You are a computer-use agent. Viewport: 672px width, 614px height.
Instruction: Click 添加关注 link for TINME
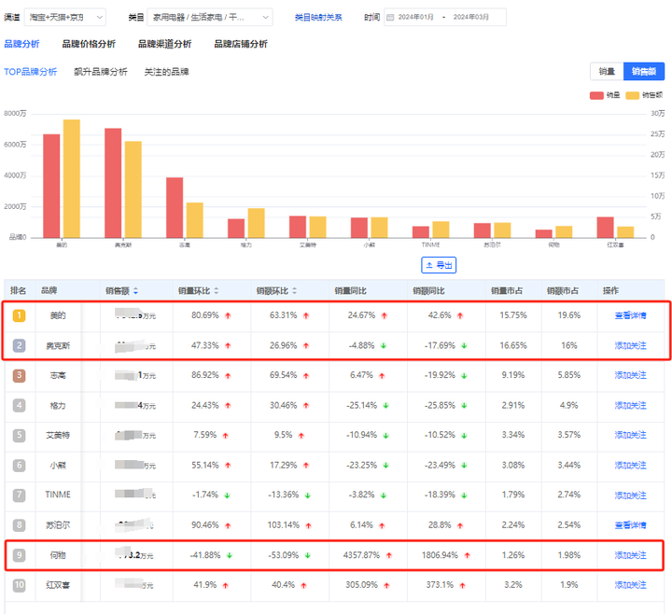point(630,495)
